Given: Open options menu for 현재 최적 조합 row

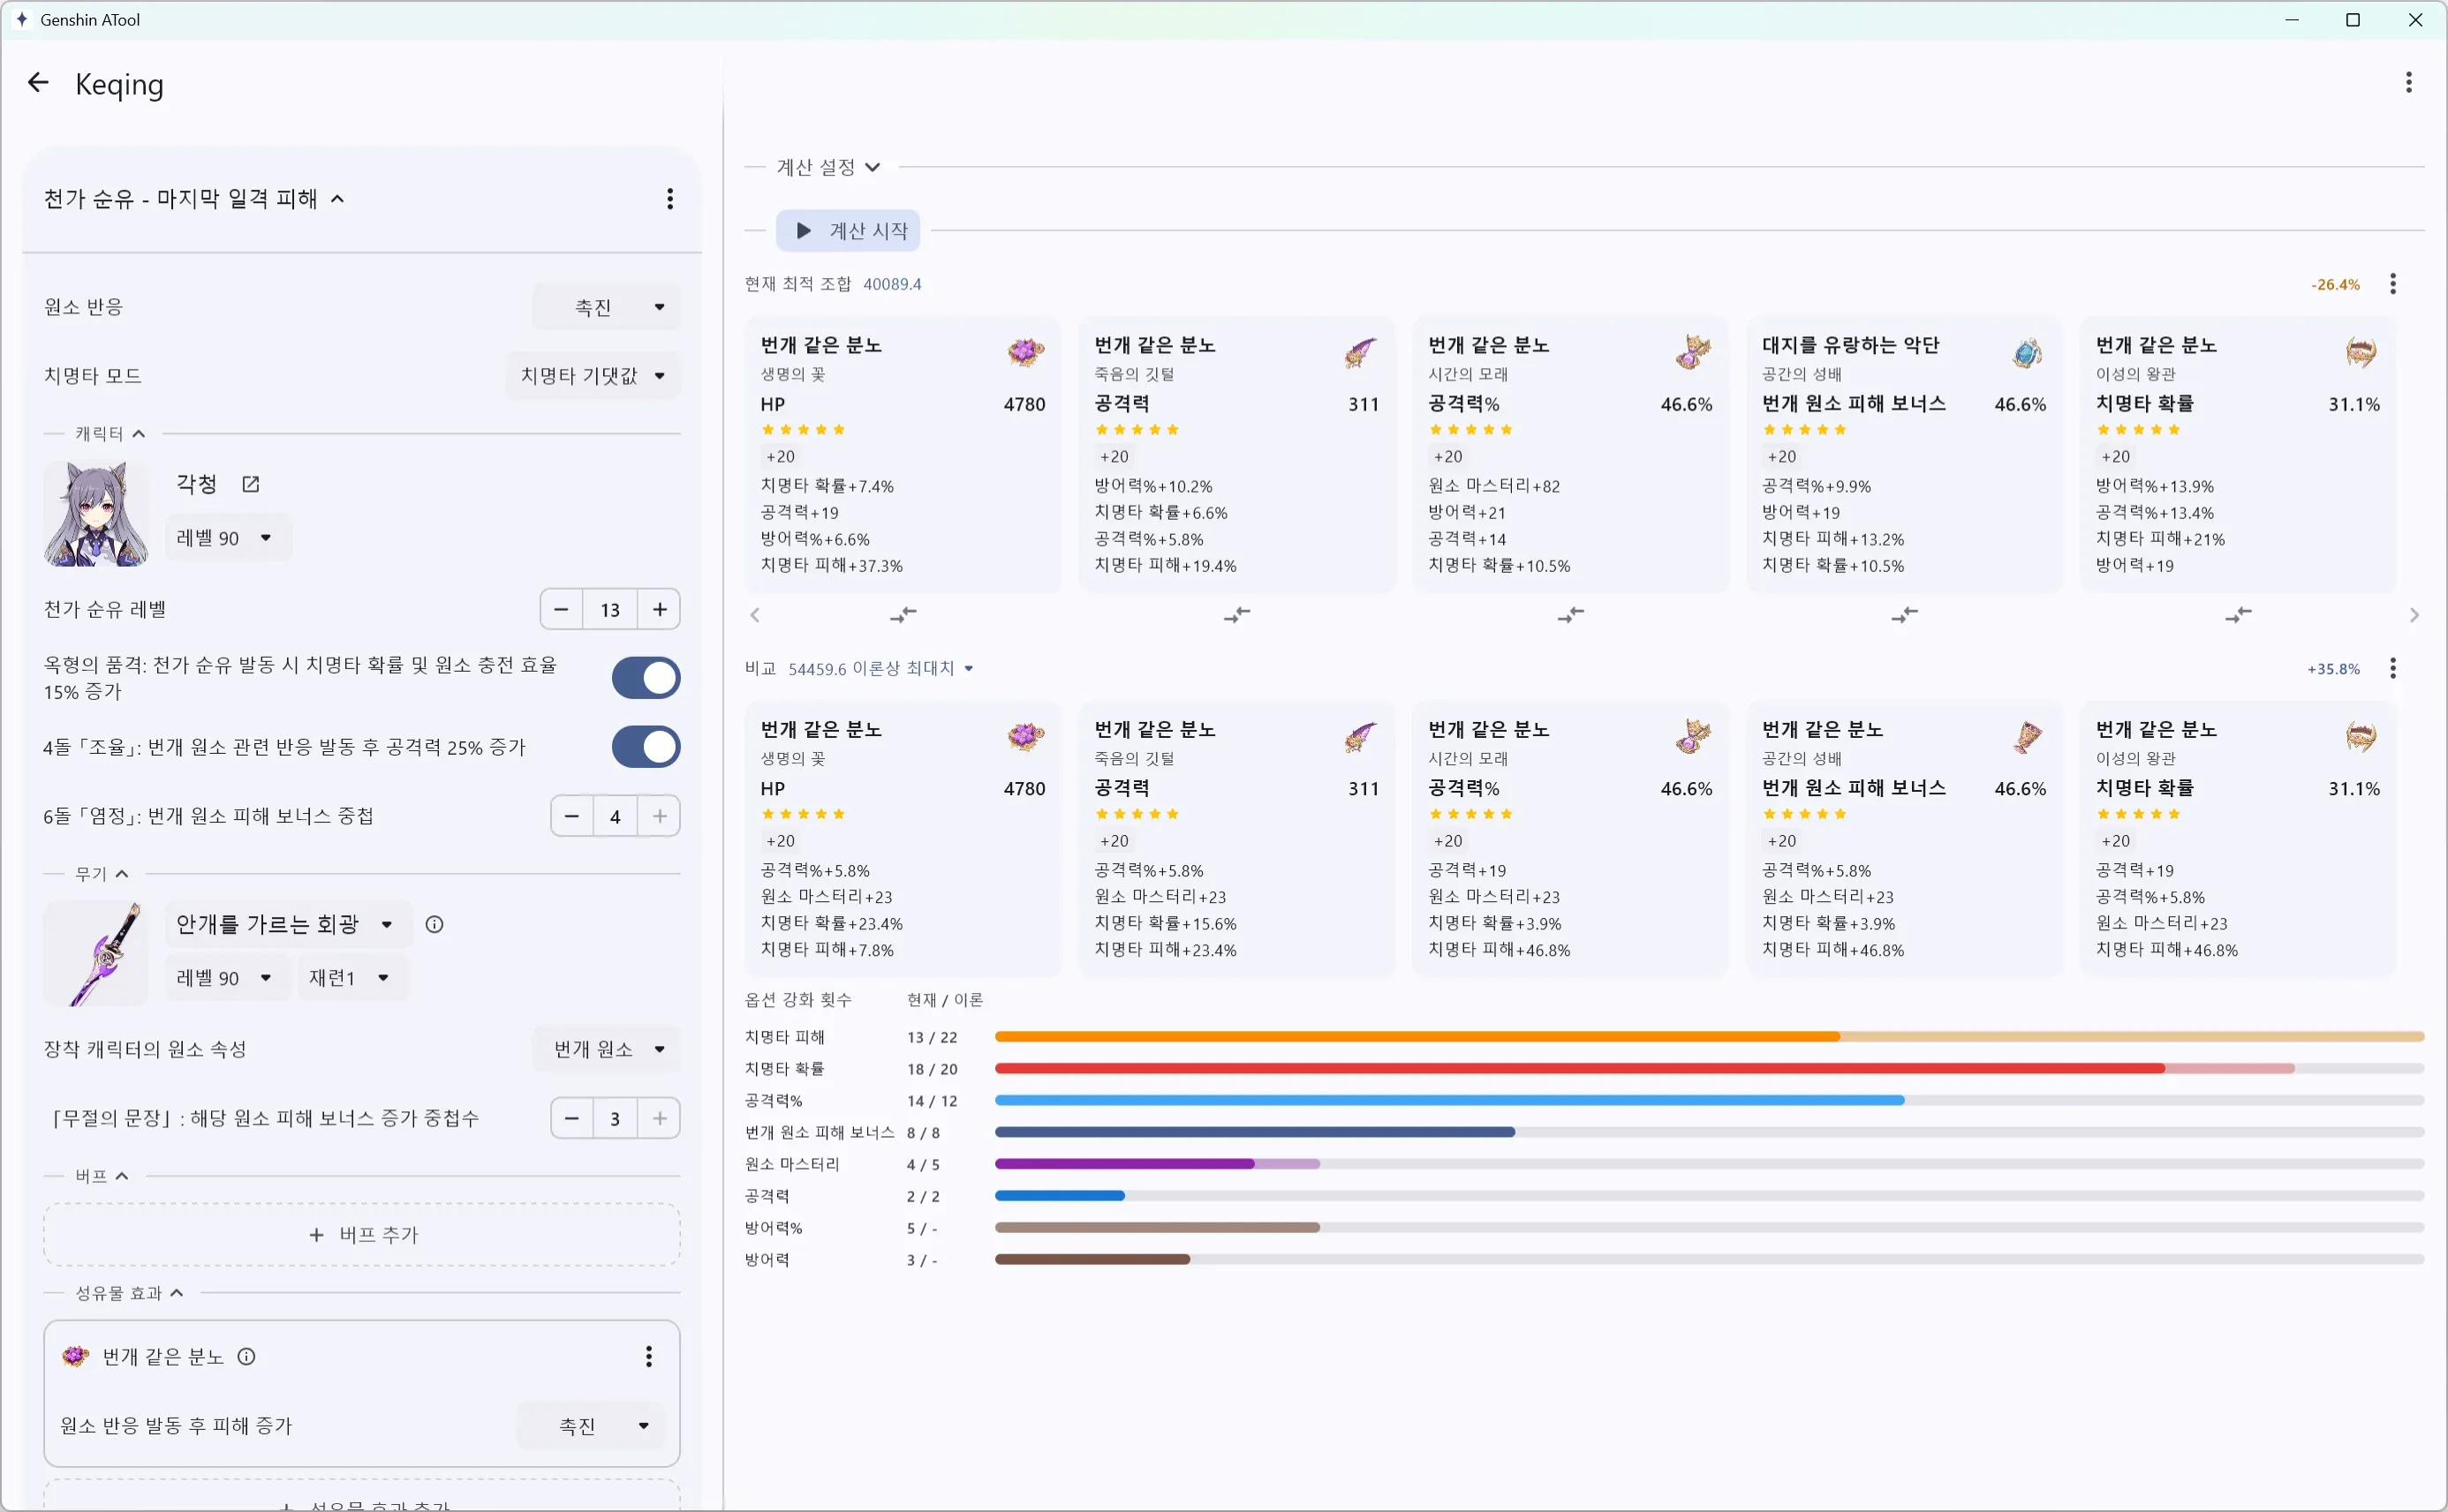Looking at the screenshot, I should 2392,284.
